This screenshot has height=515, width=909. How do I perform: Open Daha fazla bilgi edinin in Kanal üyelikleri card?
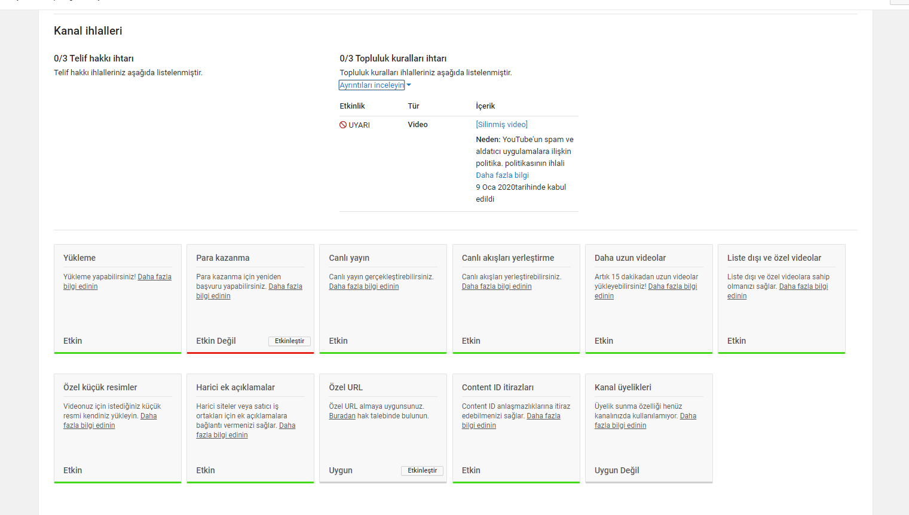[x=645, y=421]
